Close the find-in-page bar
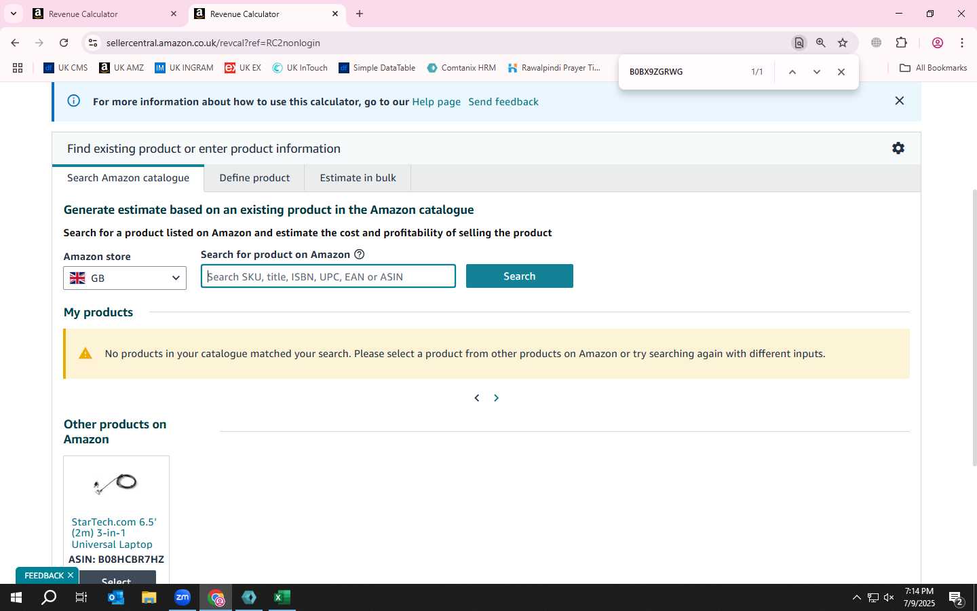Screen dimensions: 977x611 point(841,72)
